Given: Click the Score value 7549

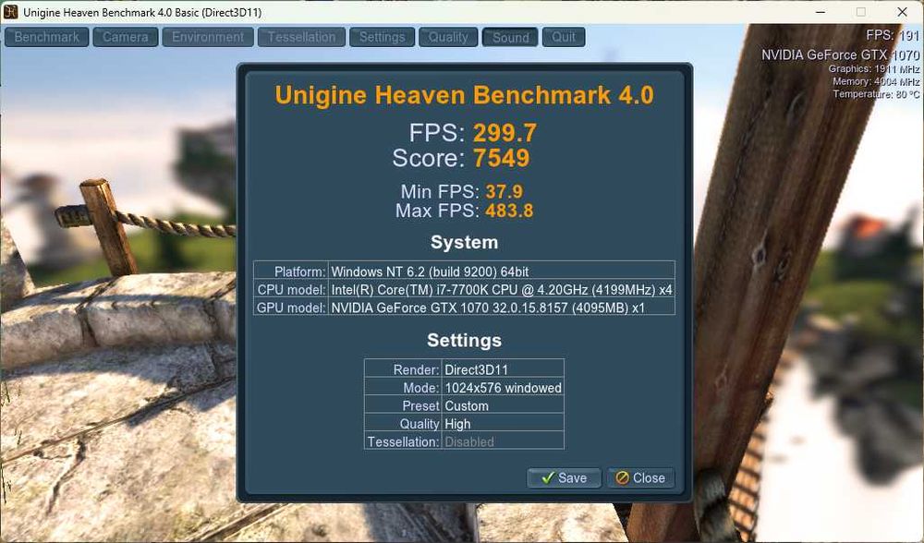Looking at the screenshot, I should click(x=502, y=158).
